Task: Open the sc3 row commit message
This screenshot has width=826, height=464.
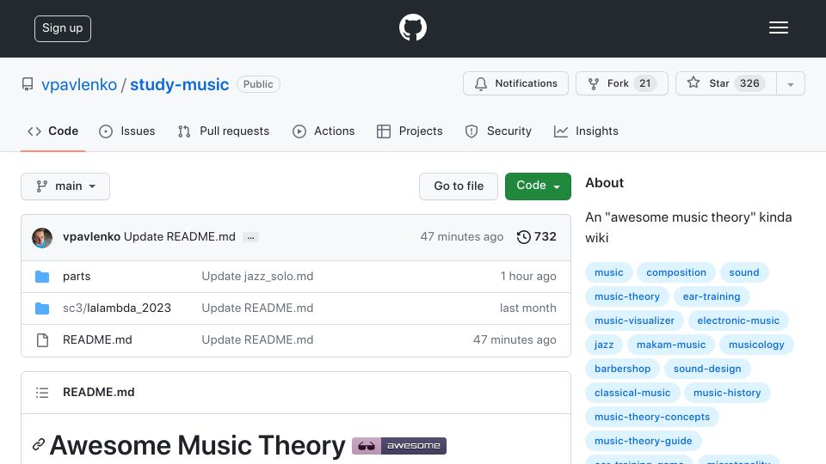Action: click(x=257, y=308)
